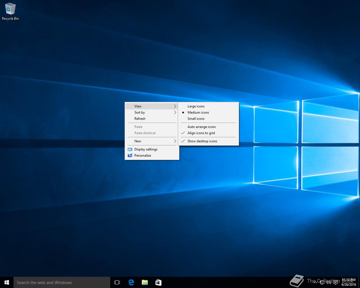
Task: Launch Microsoft Edge from the taskbar
Action: coord(131,282)
